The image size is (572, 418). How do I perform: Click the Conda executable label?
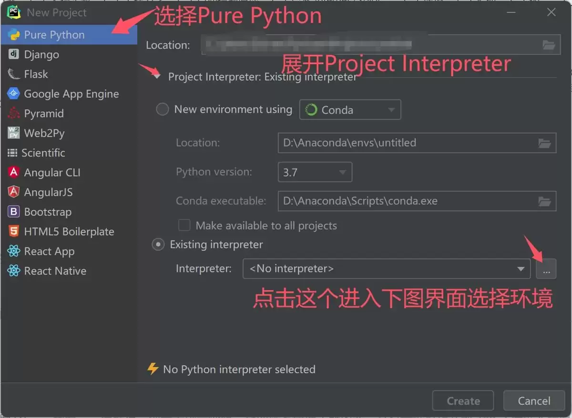[x=221, y=201]
